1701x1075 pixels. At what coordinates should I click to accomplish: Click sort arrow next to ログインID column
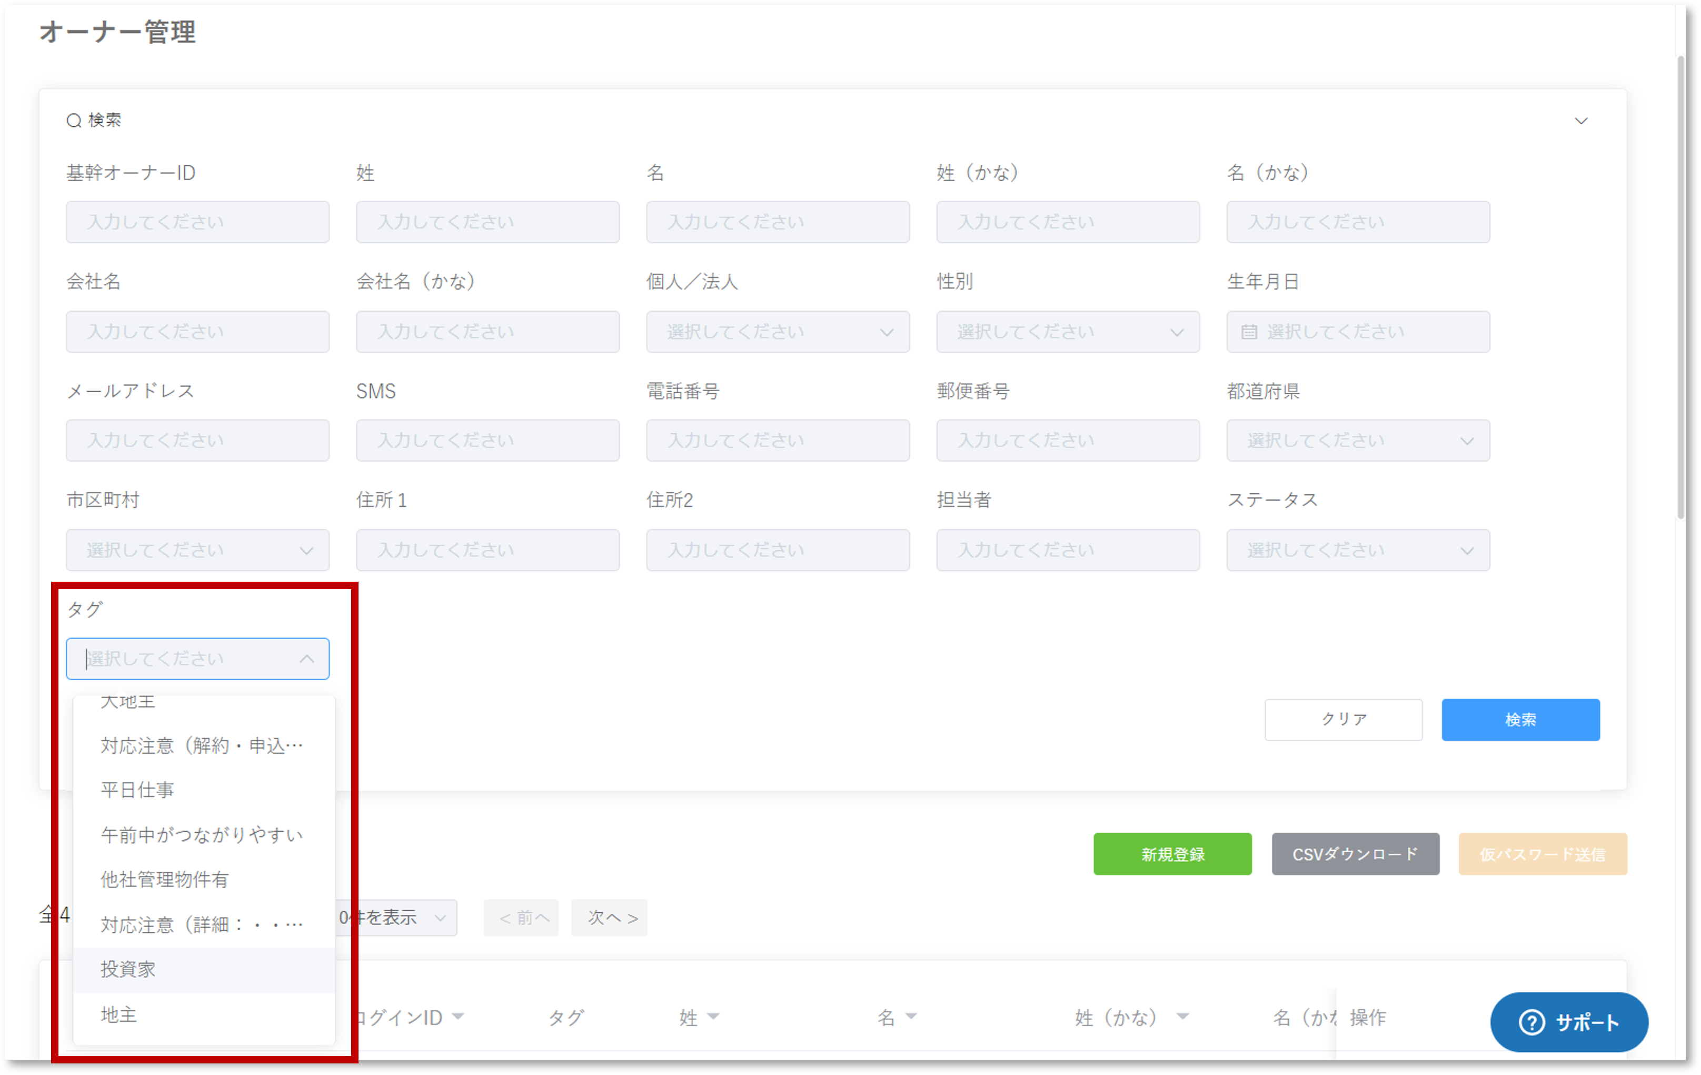(x=457, y=1017)
